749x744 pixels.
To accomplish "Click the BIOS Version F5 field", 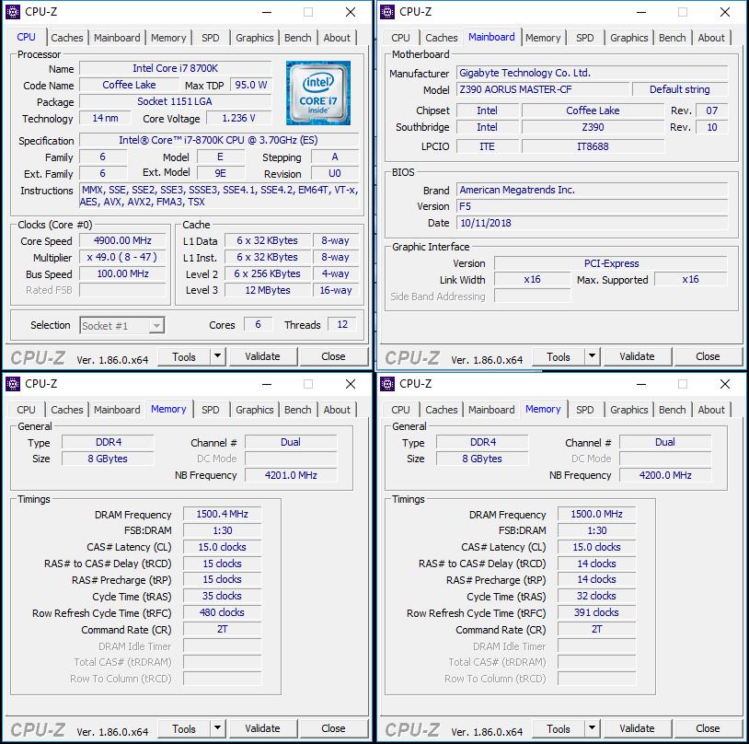I will pyautogui.click(x=592, y=206).
